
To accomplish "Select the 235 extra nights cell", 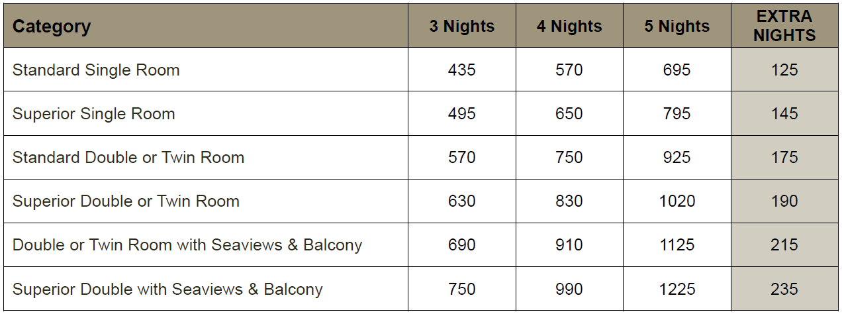I will pos(784,290).
